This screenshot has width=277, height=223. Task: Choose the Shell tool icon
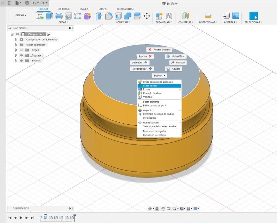(118, 16)
